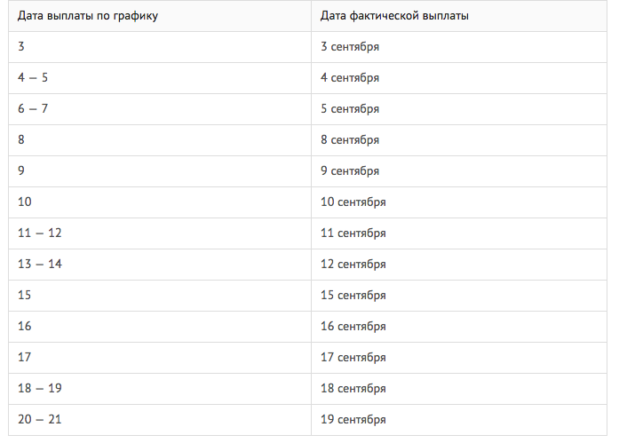This screenshot has width=627, height=443.
Task: Click the 'Дата выплаты по графику' column header
Action: point(160,16)
